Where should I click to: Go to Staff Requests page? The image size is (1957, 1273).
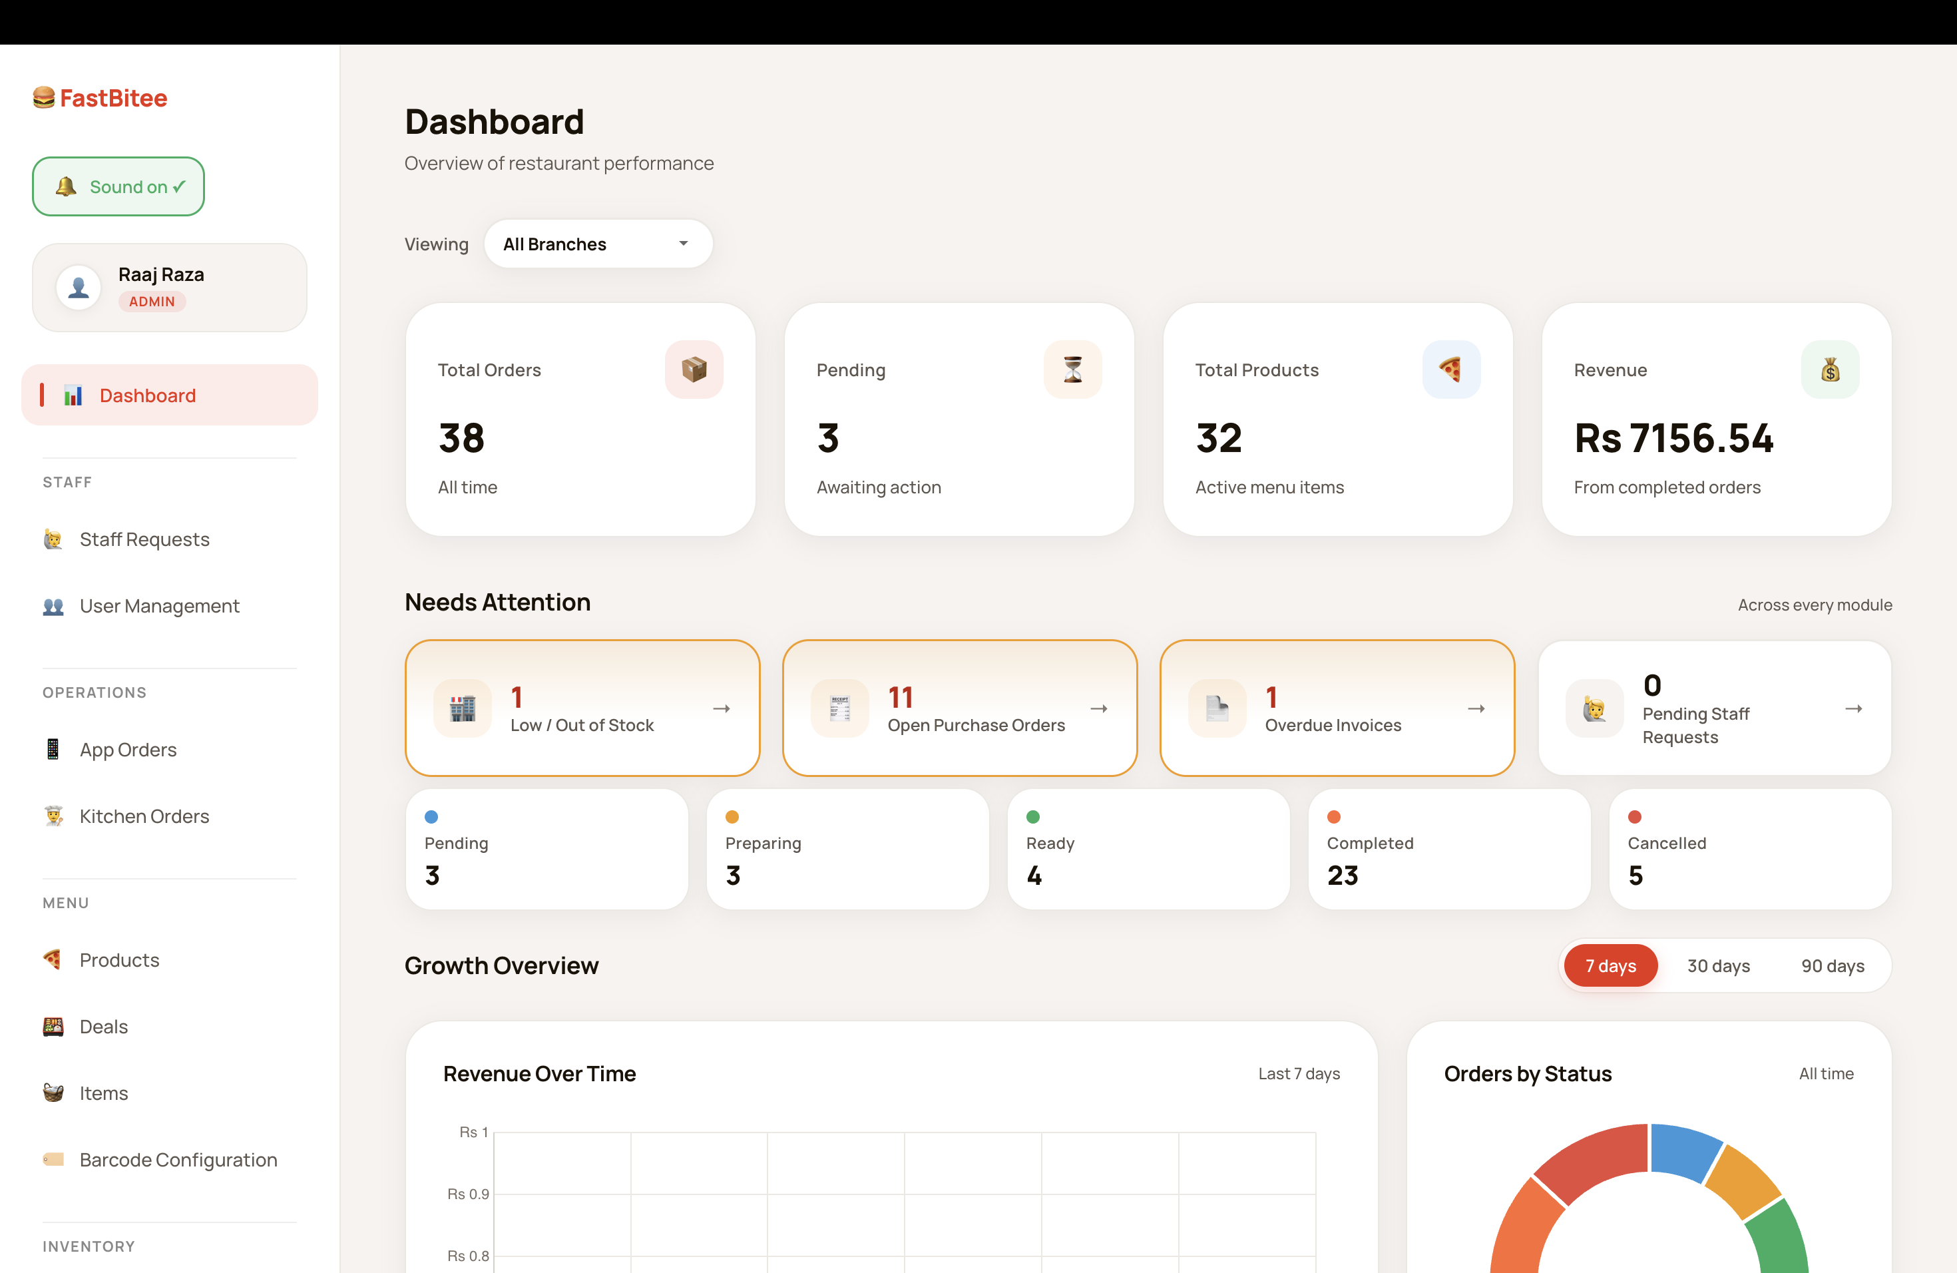tap(169, 539)
